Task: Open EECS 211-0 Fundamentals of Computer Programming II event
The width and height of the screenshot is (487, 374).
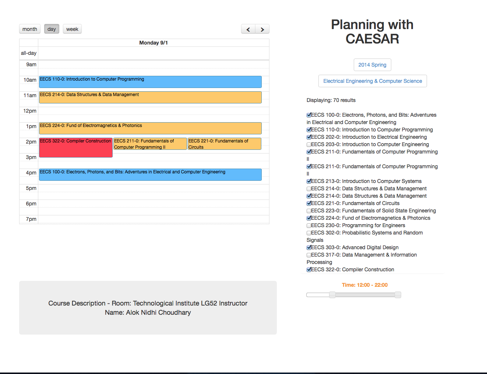Action: click(150, 144)
